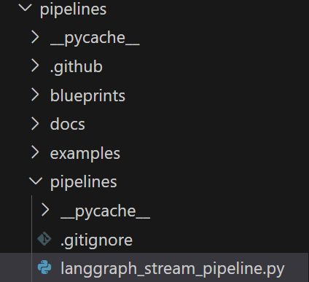The height and width of the screenshot is (282, 309).
Task: Select the docs folder name
Action: [x=68, y=124]
